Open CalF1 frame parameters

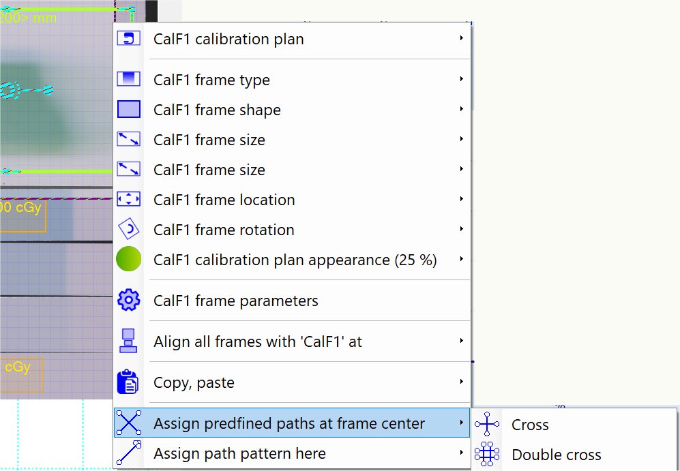(236, 301)
